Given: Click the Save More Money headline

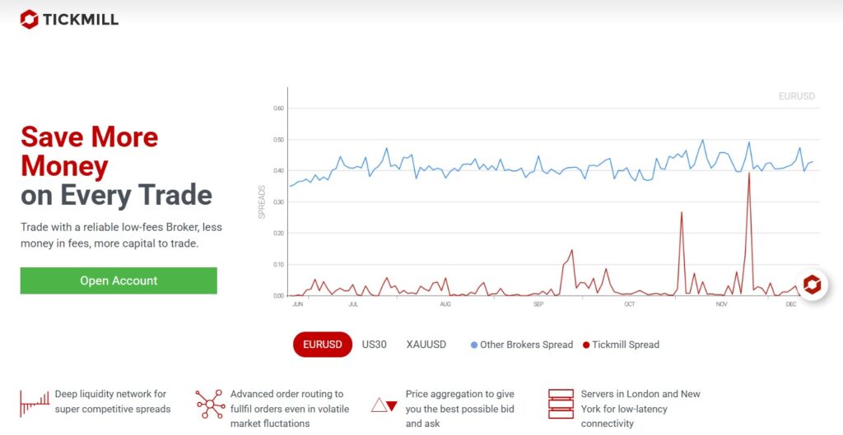Looking at the screenshot, I should pyautogui.click(x=89, y=151).
